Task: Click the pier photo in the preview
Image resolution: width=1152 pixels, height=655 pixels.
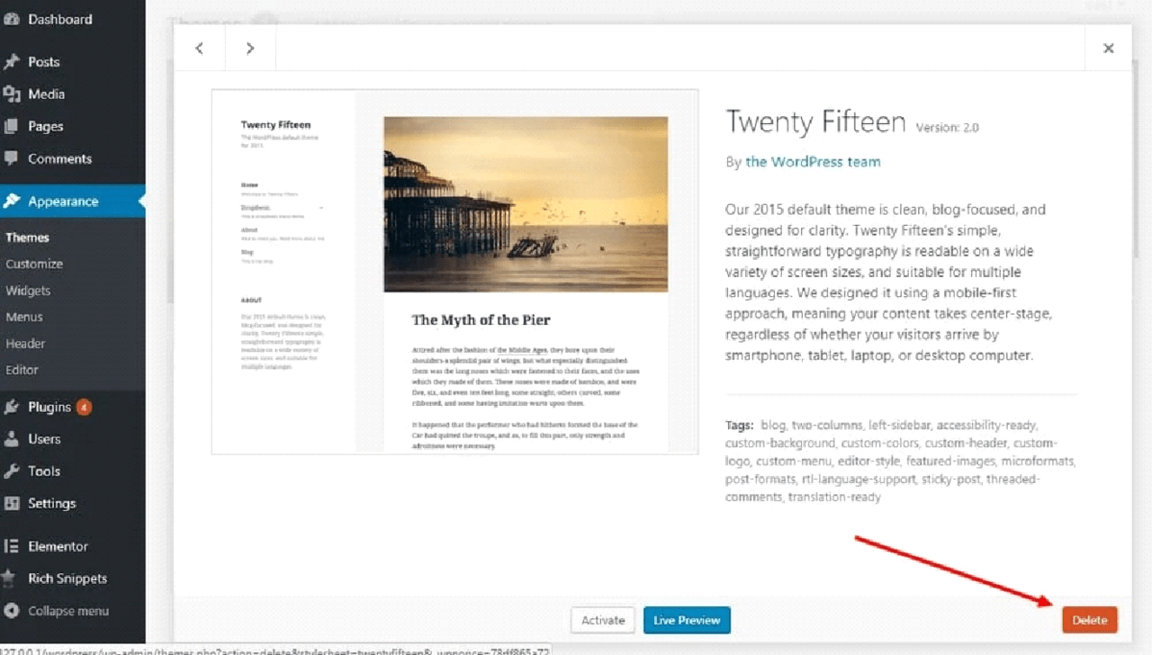Action: pyautogui.click(x=526, y=204)
